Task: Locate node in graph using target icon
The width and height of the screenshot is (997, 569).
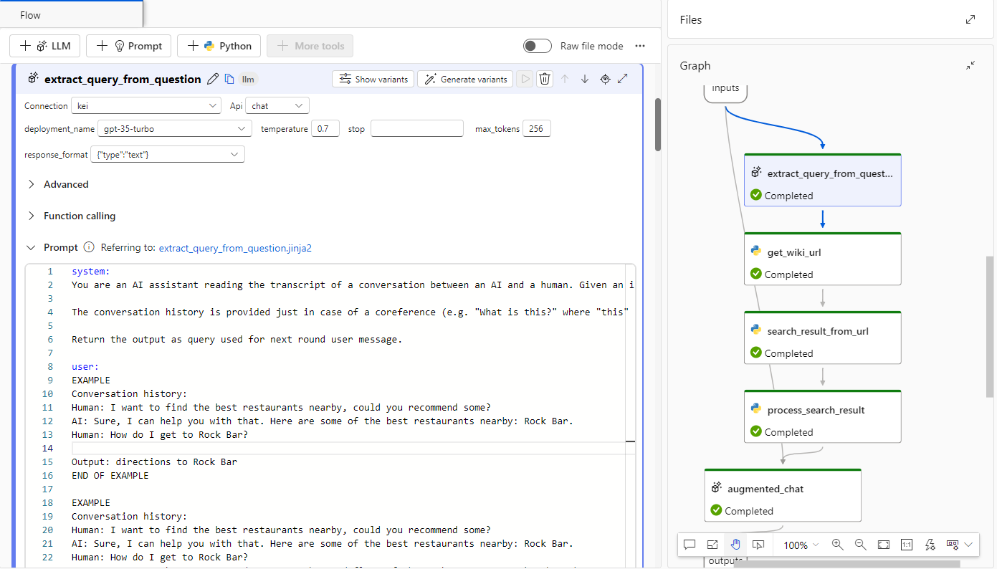Action: coord(605,79)
